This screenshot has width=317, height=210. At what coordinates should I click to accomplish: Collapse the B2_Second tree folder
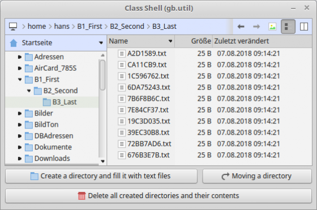click(x=29, y=91)
